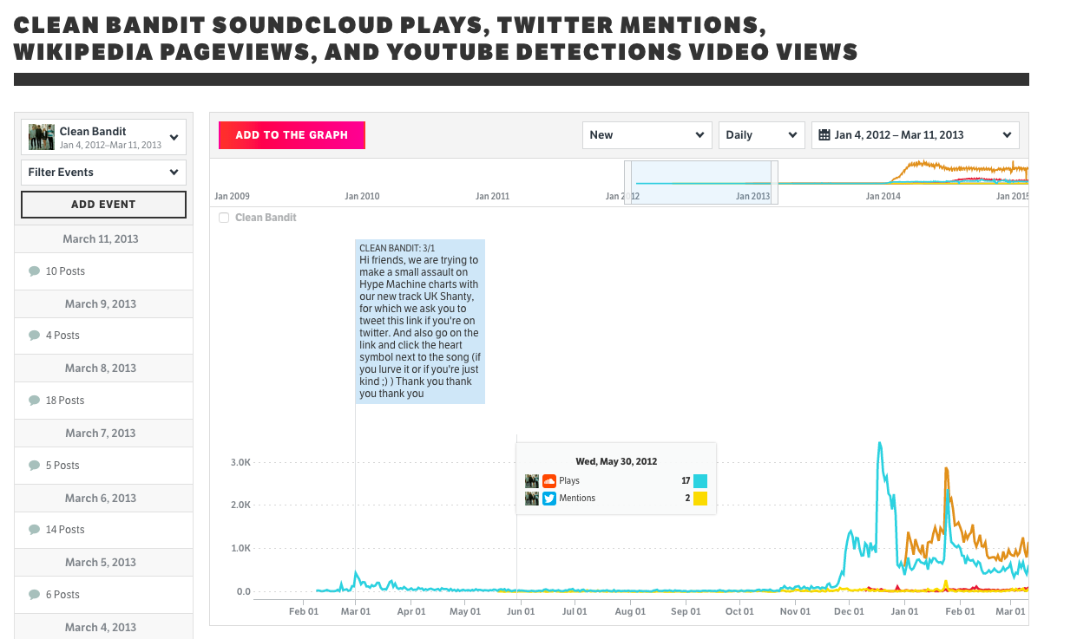The height and width of the screenshot is (639, 1077).
Task: Click the cyan Plays color swatch
Action: [700, 481]
